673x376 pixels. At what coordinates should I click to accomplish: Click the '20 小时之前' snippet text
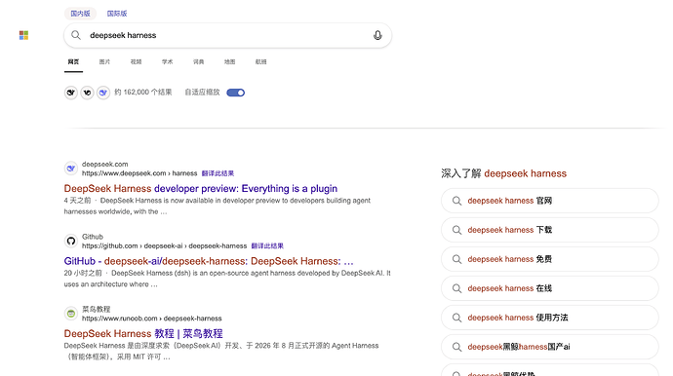[x=83, y=273]
